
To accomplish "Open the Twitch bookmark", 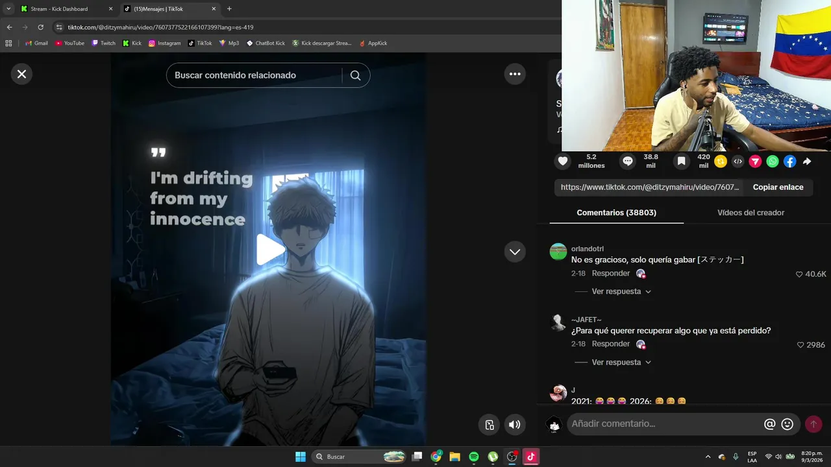I will pyautogui.click(x=103, y=43).
